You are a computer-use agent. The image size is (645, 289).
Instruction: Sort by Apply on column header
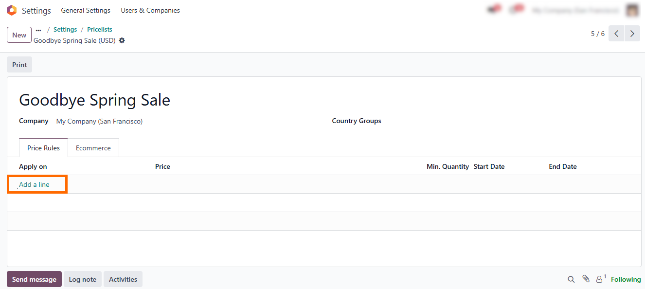point(33,166)
